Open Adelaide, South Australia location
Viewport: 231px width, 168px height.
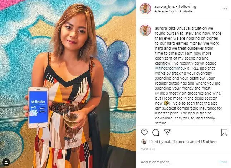coord(173,11)
